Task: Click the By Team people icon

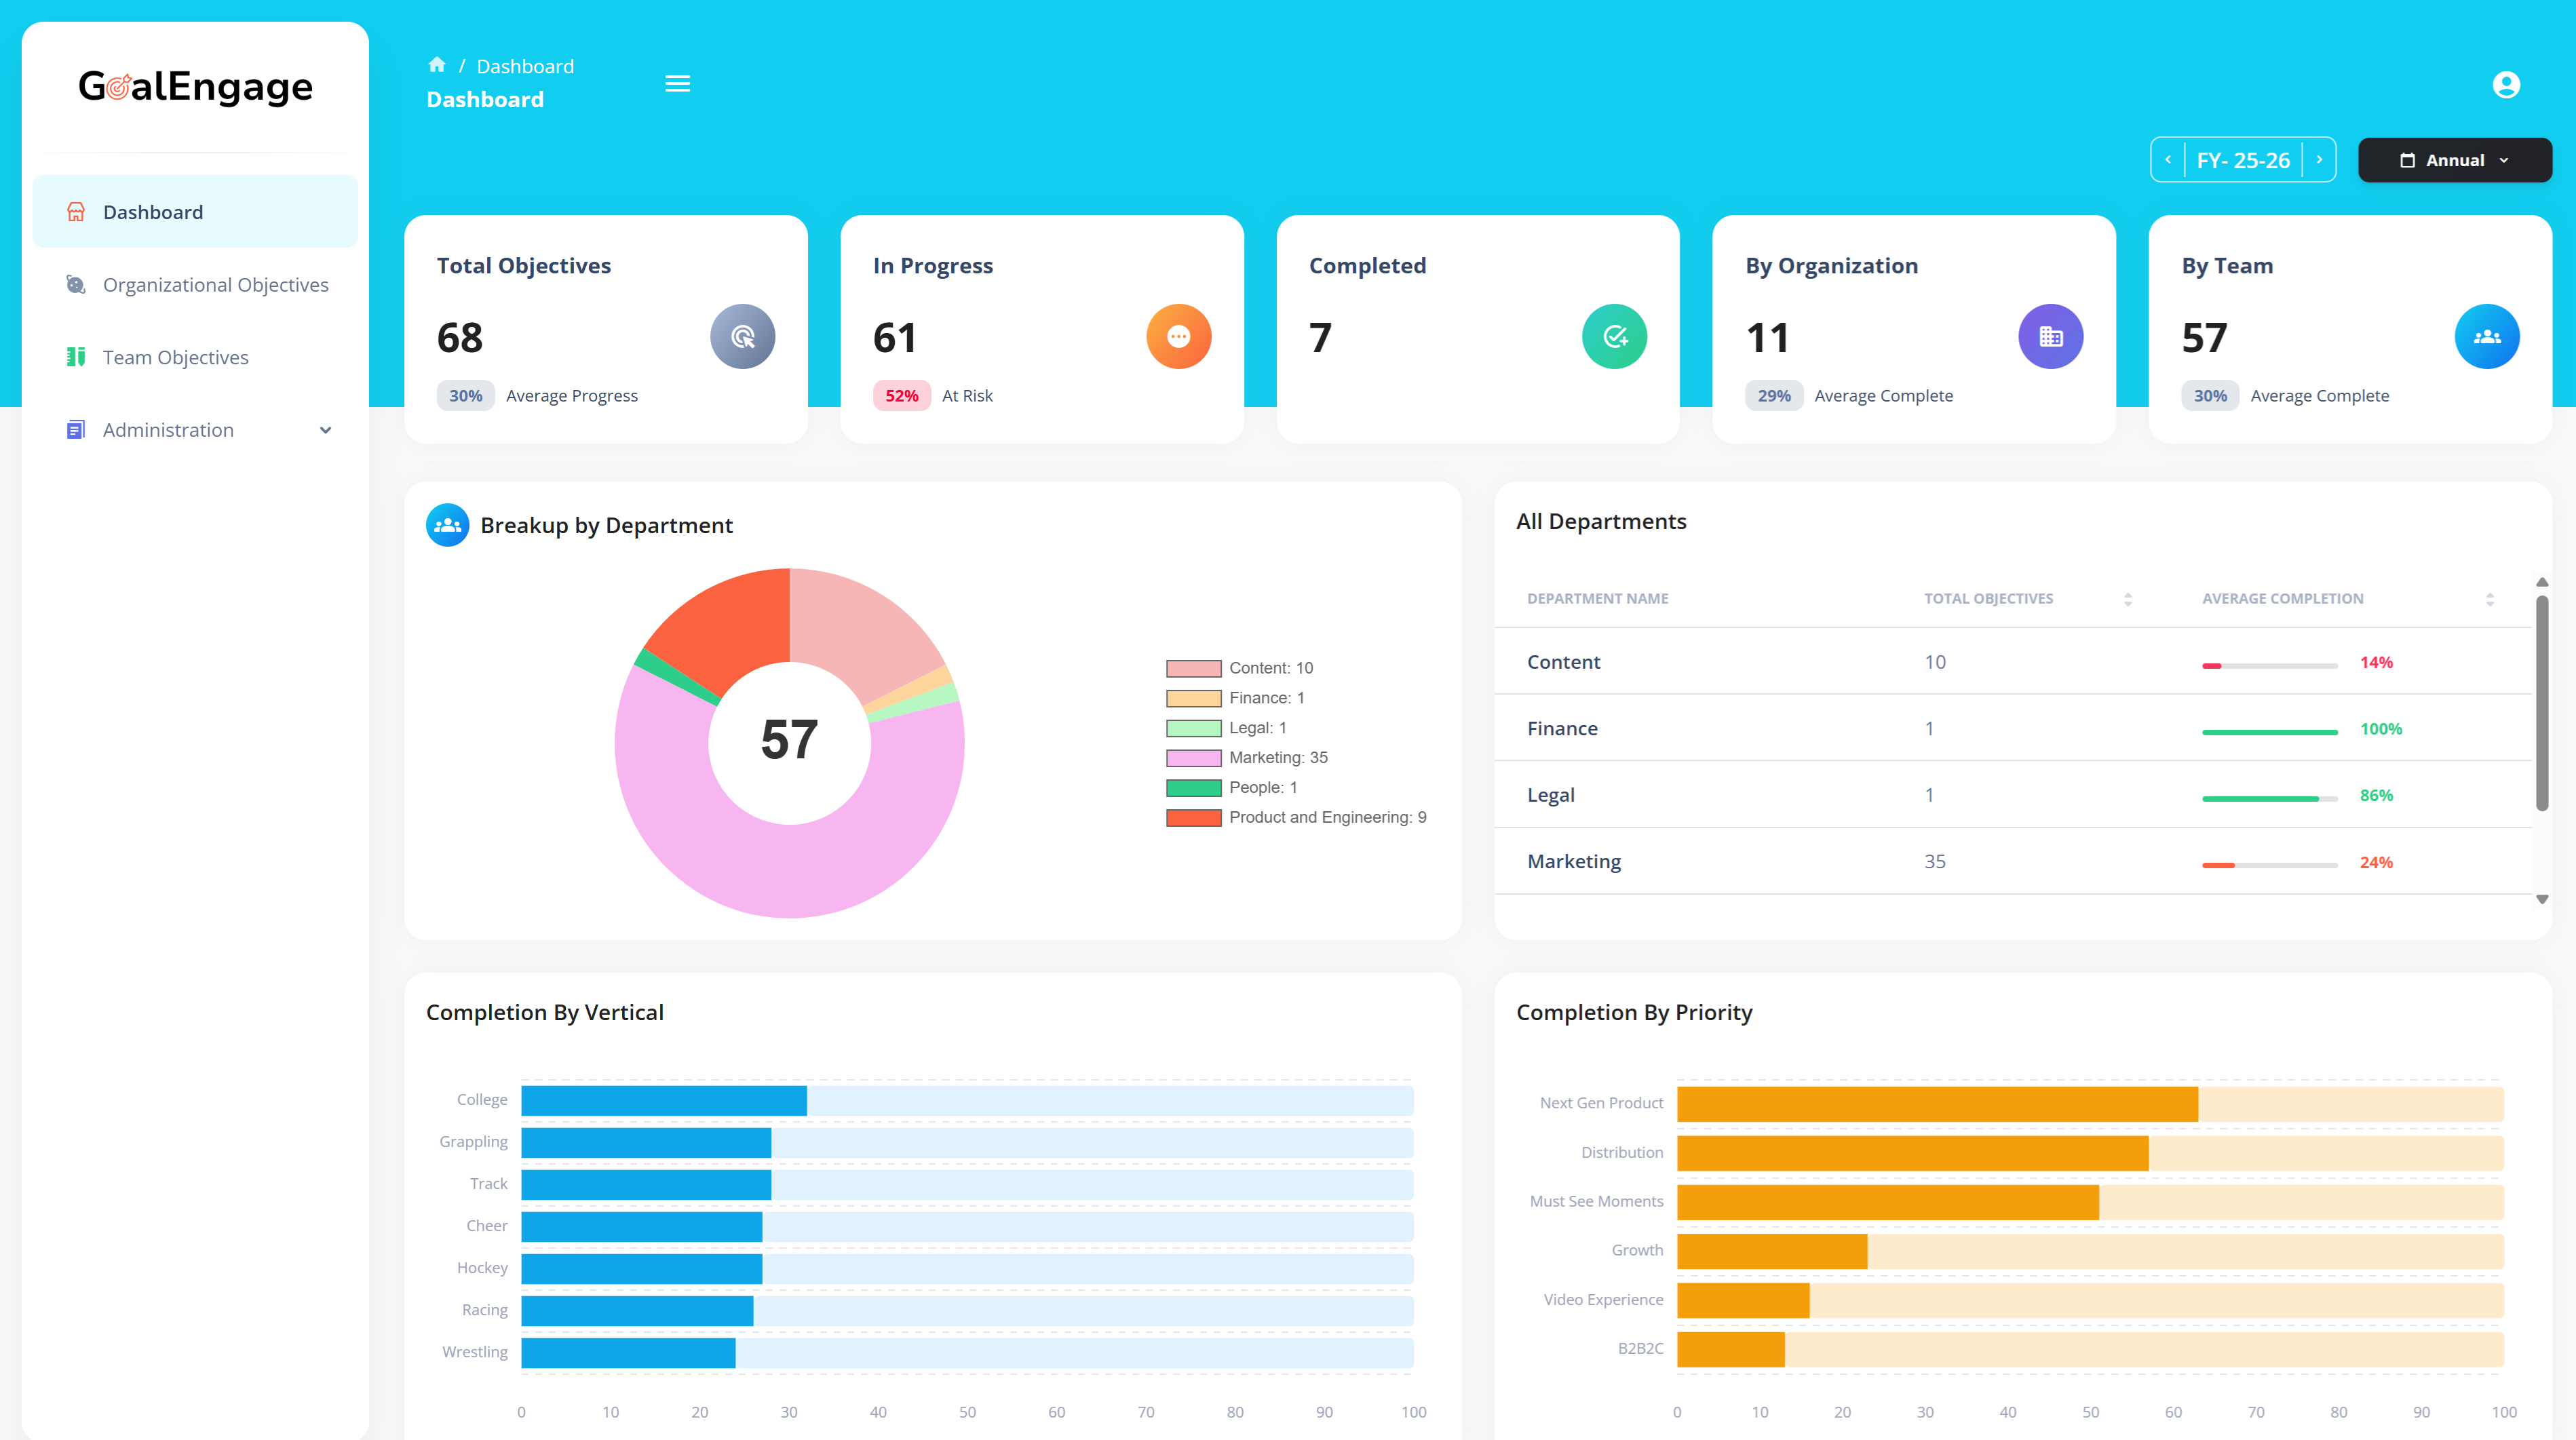Action: pyautogui.click(x=2486, y=336)
